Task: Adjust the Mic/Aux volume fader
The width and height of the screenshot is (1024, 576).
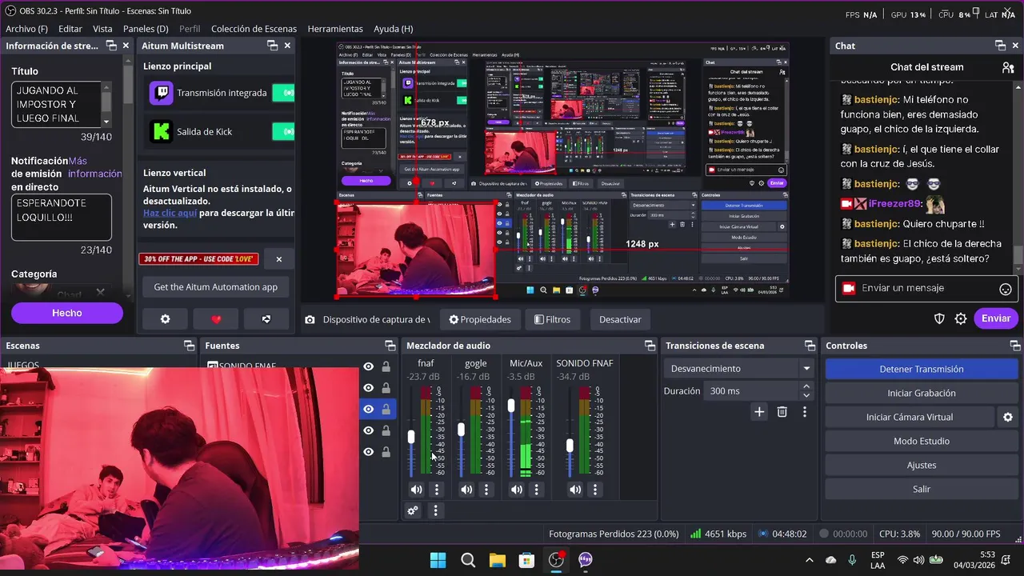Action: [511, 406]
